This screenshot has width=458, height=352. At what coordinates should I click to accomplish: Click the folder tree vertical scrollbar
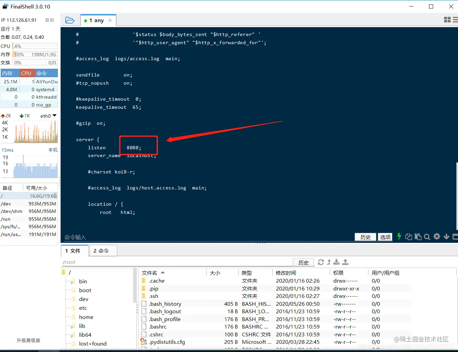pos(135,286)
